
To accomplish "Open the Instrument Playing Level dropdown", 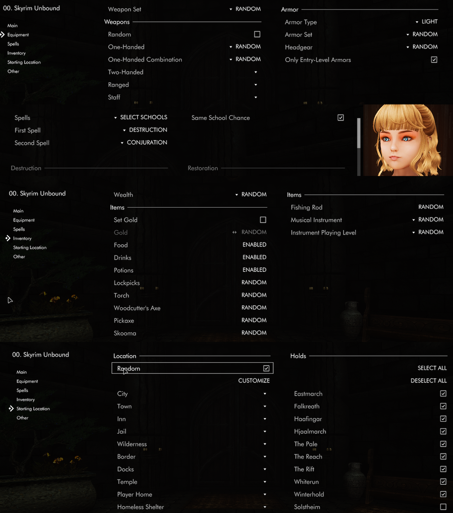I will coord(428,232).
